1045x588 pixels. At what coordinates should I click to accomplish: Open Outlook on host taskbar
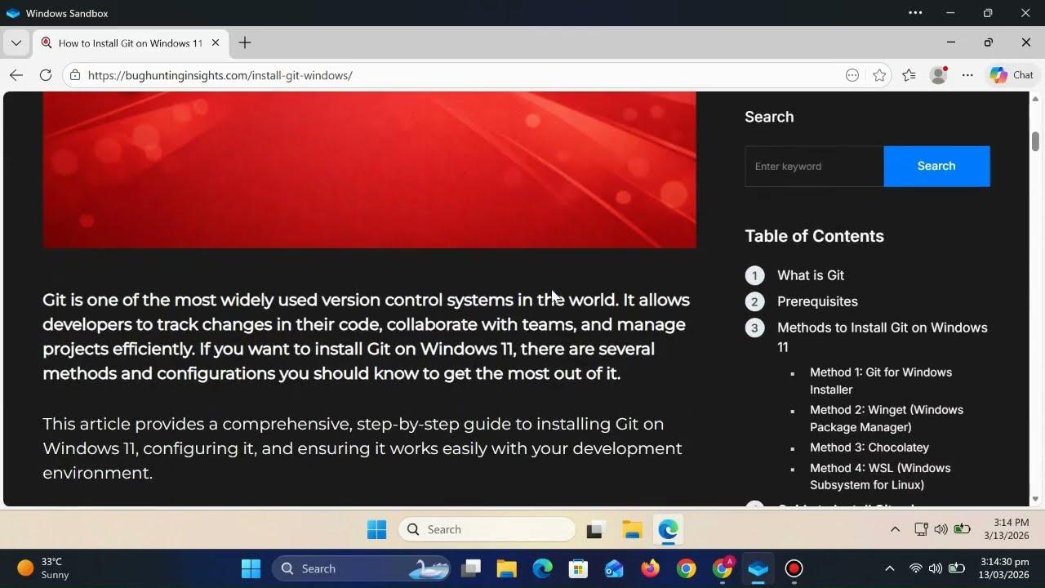614,568
